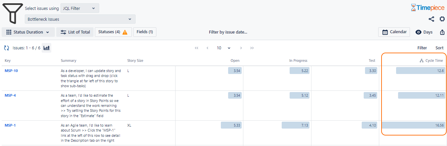This screenshot has width=447, height=146.
Task: Click the Filter by issue date field
Action: (x=228, y=32)
